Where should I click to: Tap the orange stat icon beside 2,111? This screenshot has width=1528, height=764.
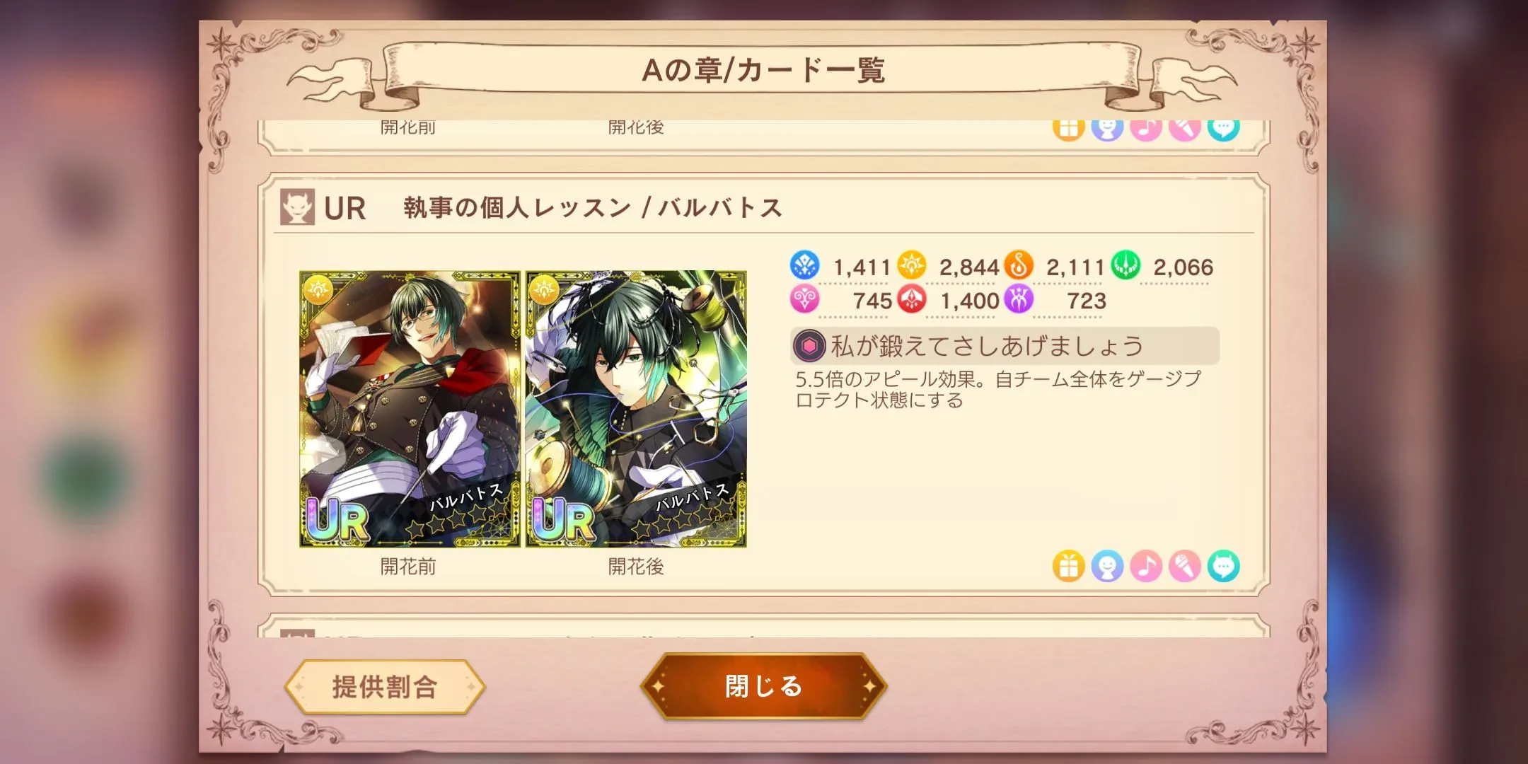click(1019, 265)
